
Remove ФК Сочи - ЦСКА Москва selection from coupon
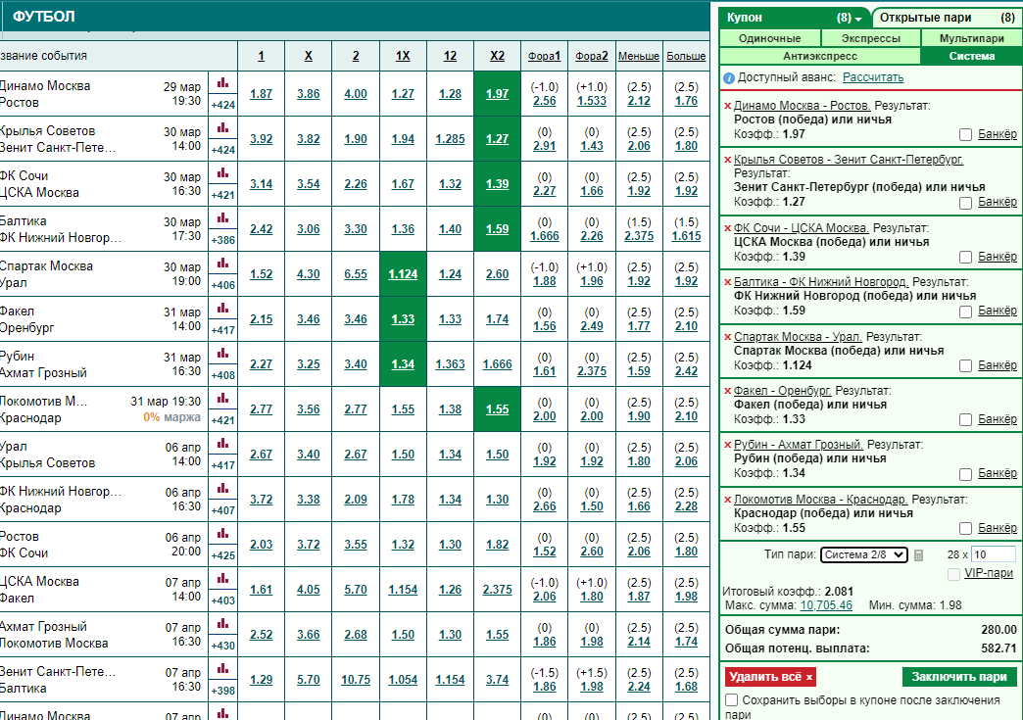tap(727, 228)
